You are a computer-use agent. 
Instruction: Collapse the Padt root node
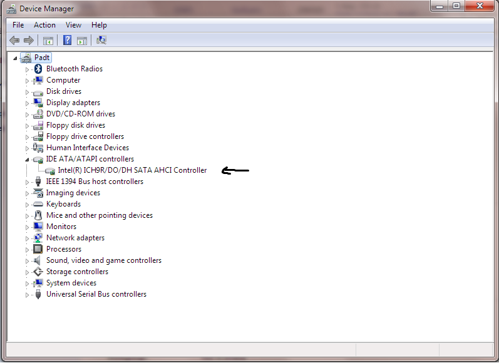[15, 58]
